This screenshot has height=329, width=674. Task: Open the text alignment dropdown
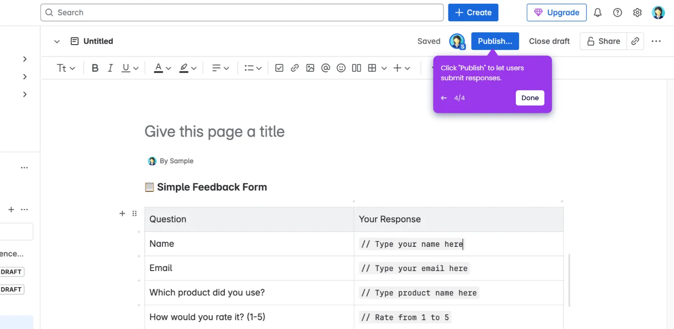point(220,68)
